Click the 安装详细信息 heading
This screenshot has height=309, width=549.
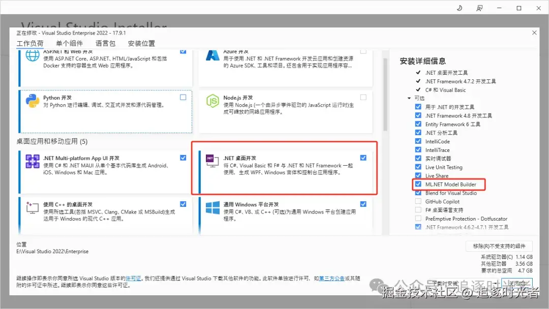[422, 61]
